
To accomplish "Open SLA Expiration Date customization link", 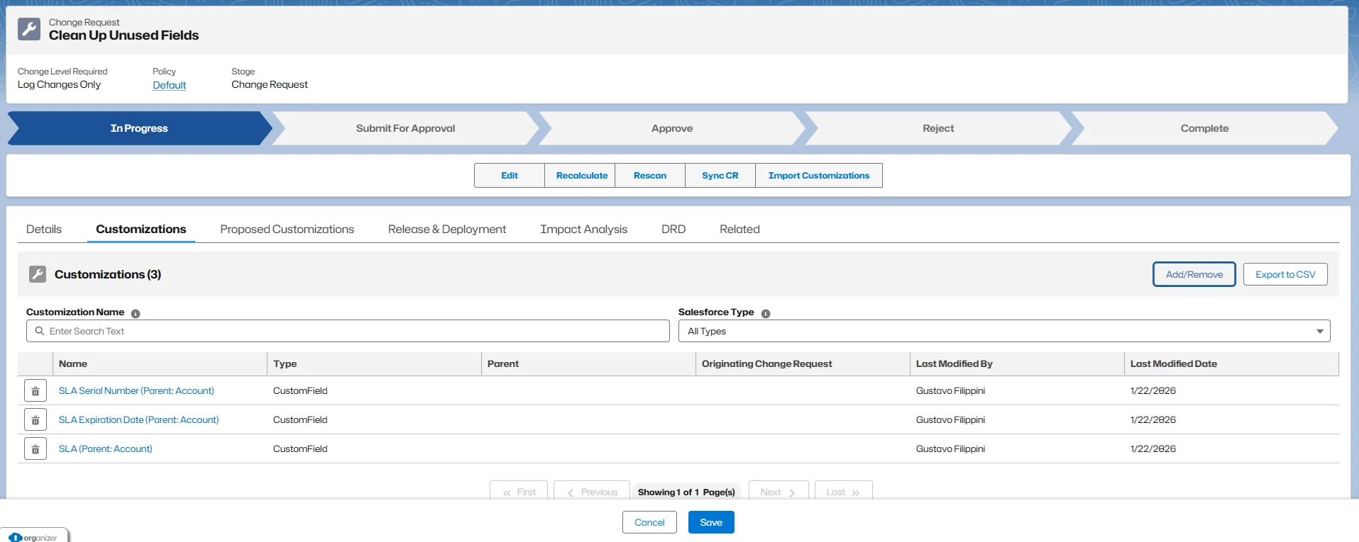I will 138,420.
